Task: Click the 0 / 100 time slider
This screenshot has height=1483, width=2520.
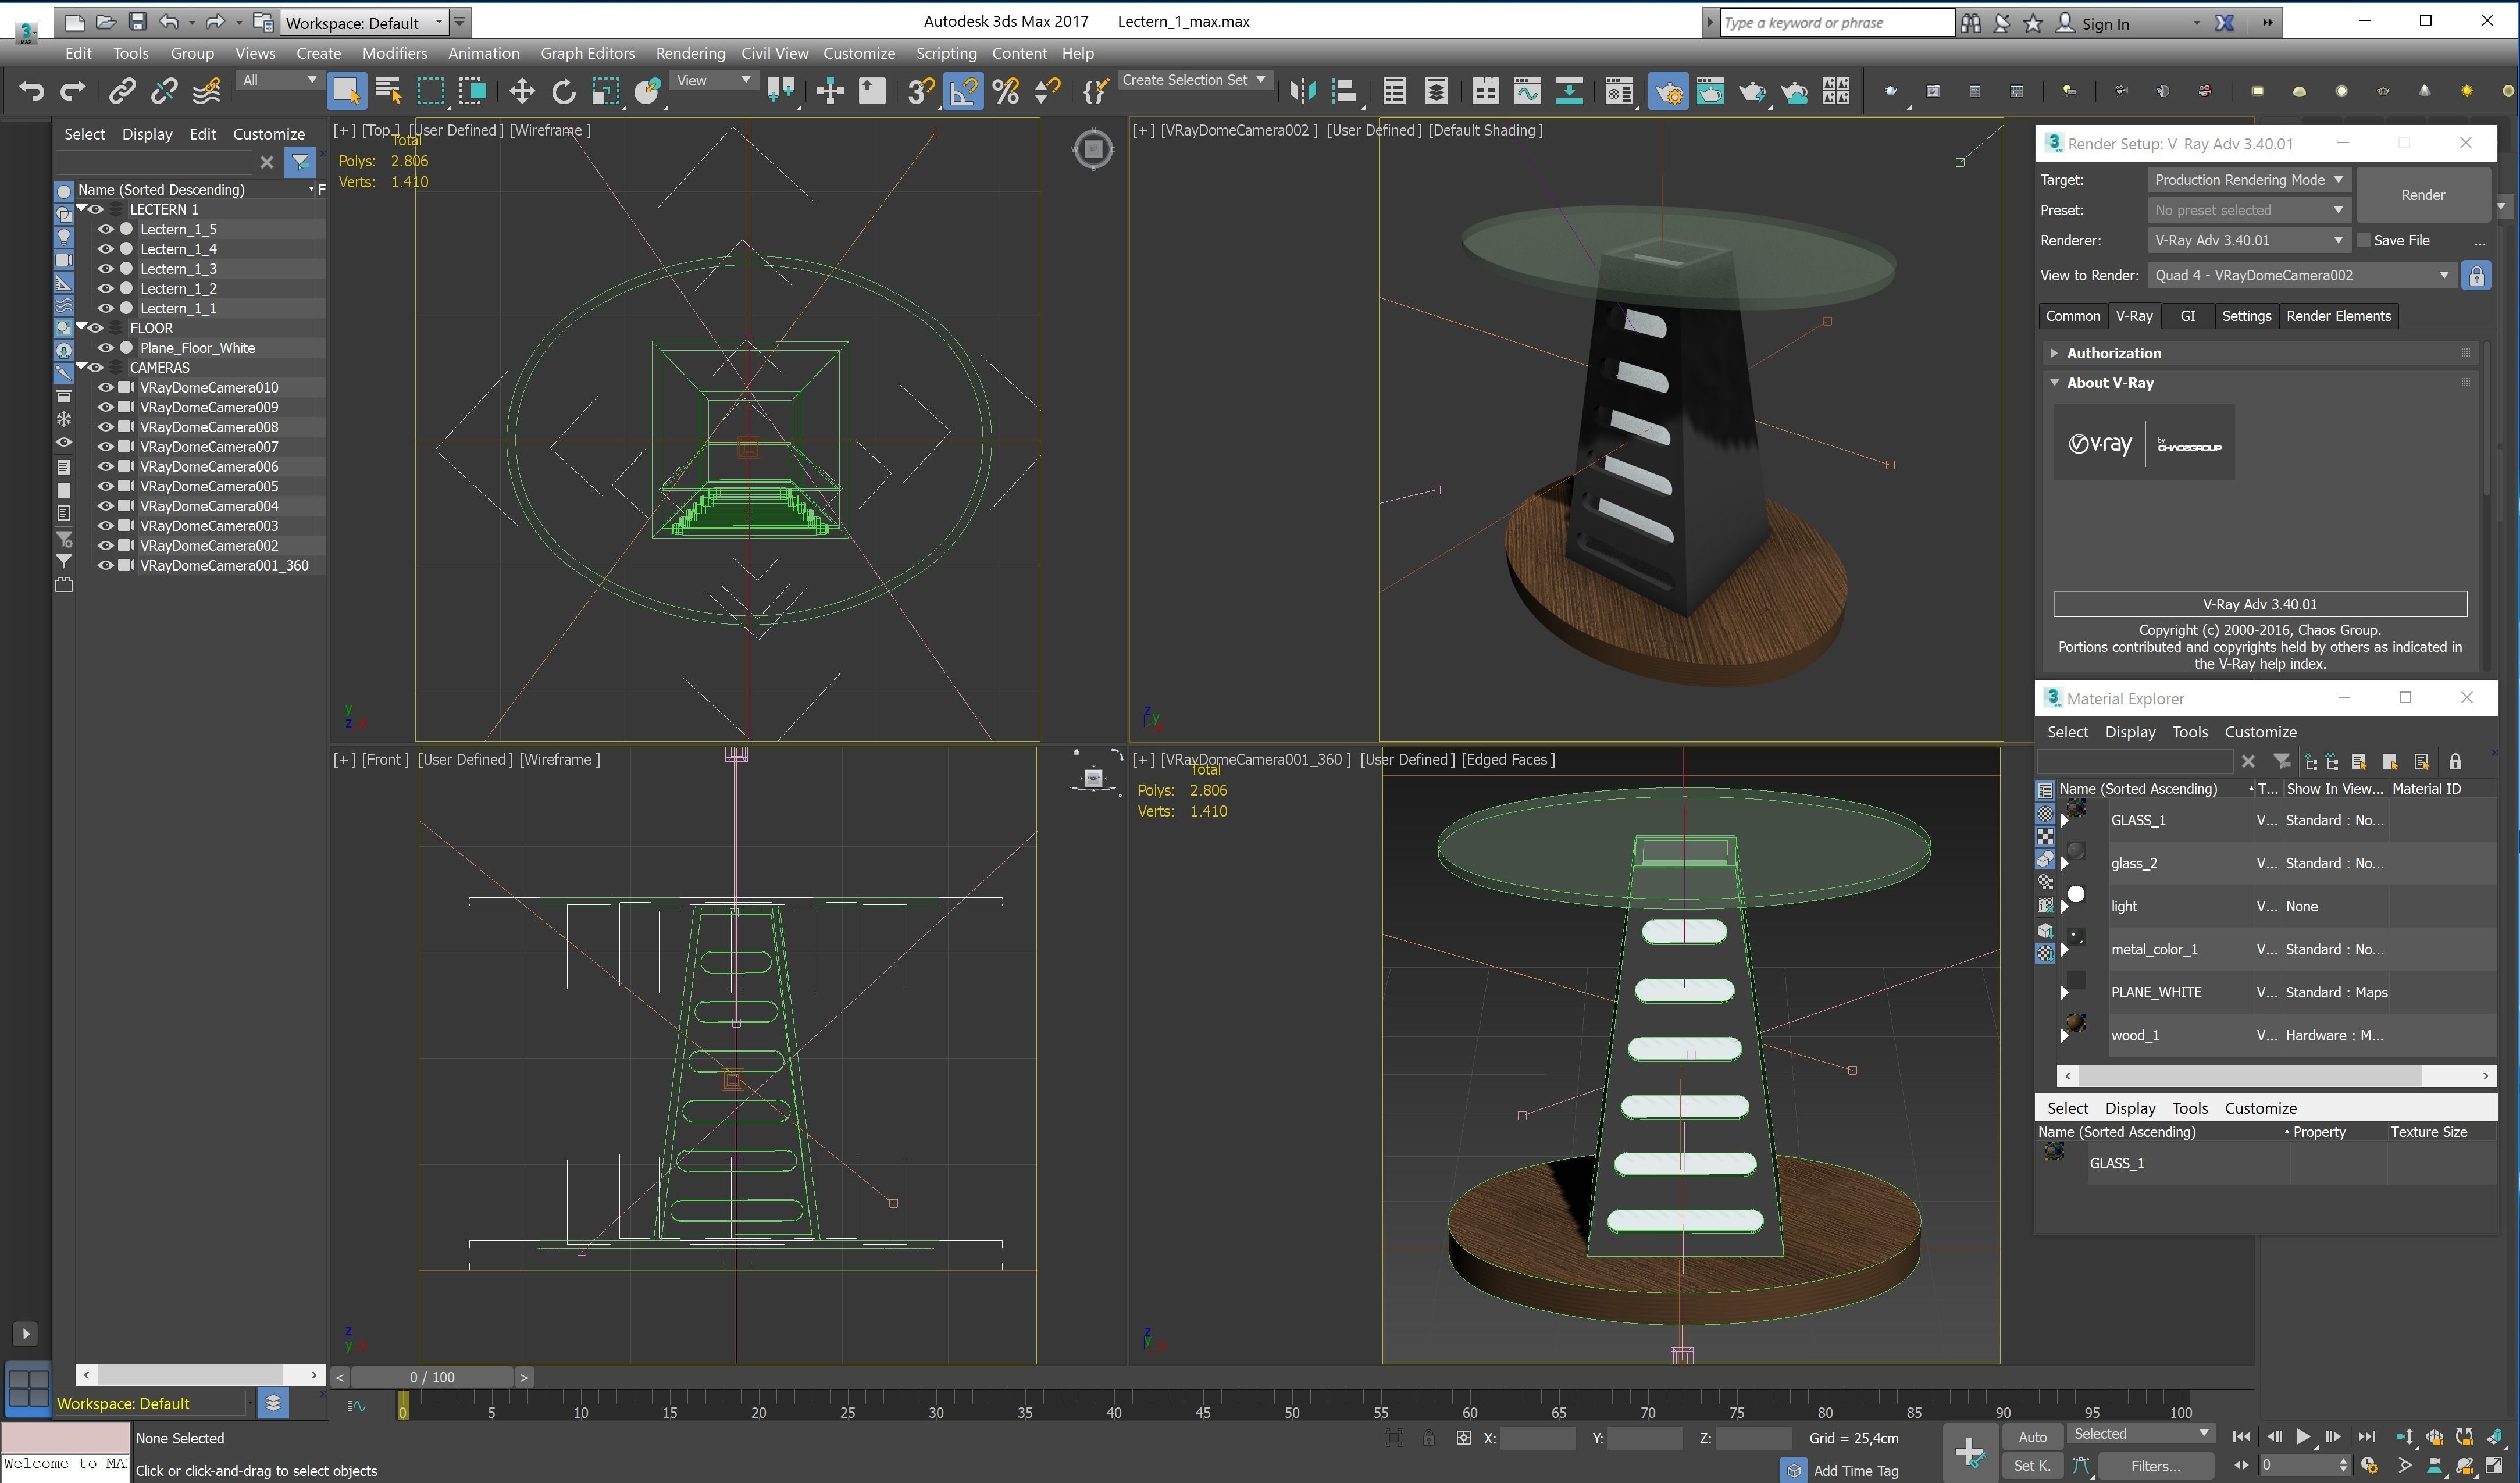Action: (431, 1377)
